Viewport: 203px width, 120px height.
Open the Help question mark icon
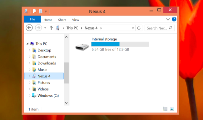click(174, 19)
